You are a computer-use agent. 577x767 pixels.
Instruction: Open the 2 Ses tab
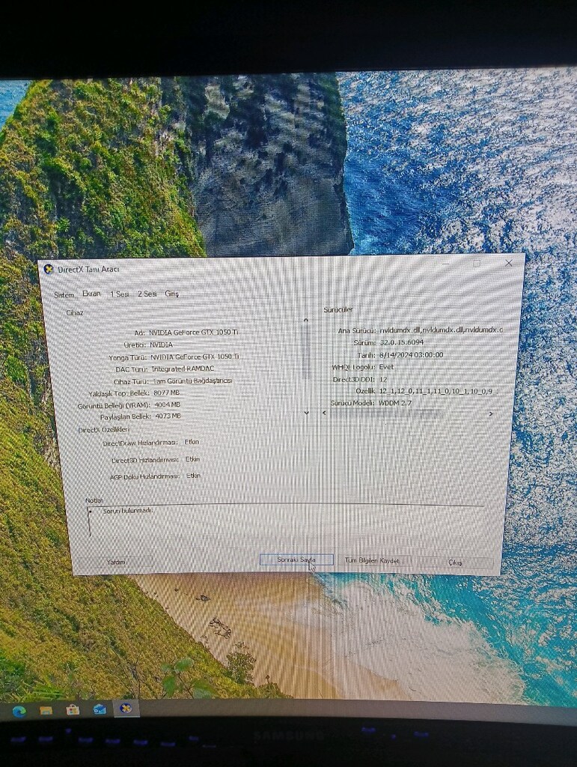point(147,294)
